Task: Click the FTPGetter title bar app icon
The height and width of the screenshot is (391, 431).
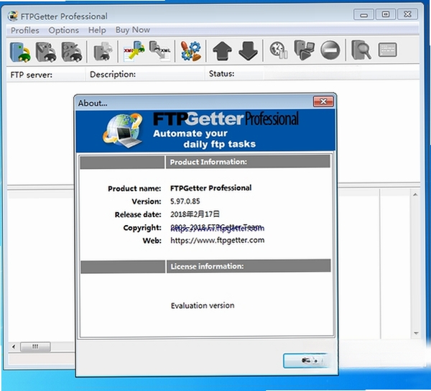Action: [x=13, y=17]
